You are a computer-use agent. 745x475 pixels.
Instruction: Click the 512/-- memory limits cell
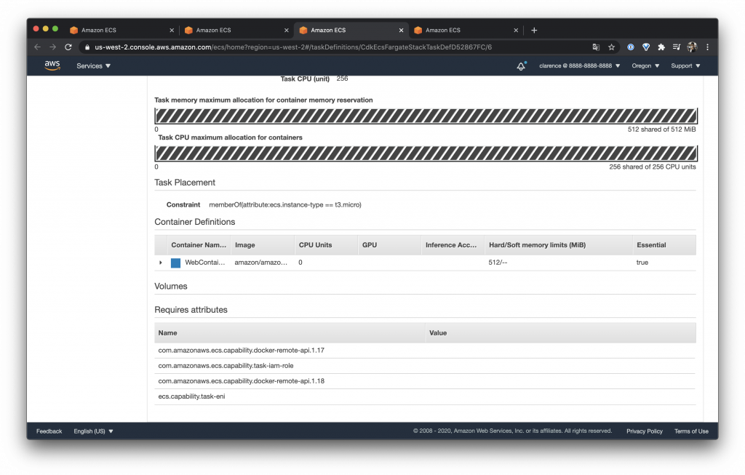tap(498, 262)
